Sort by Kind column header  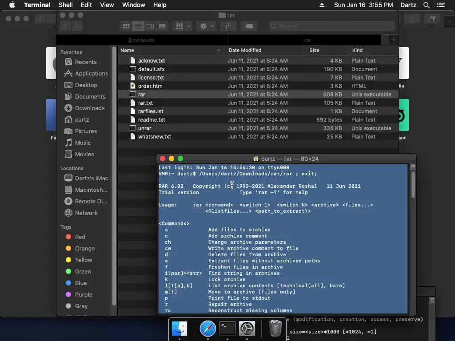[x=373, y=50]
